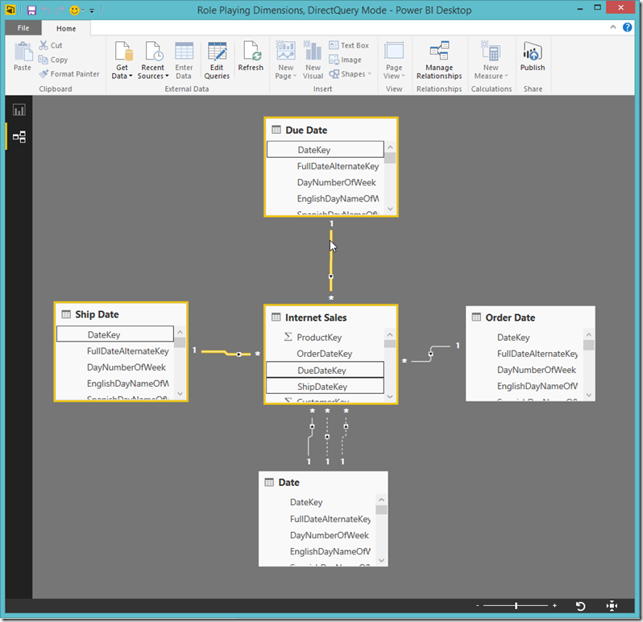Image resolution: width=643 pixels, height=622 pixels.
Task: Open New Measure dropdown
Action: (x=491, y=60)
